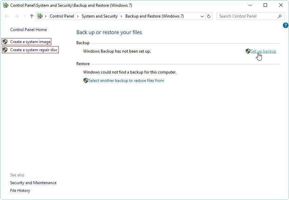The width and height of the screenshot is (289, 200).
Task: Click 'Back up or restore your files' heading
Action: pos(109,32)
